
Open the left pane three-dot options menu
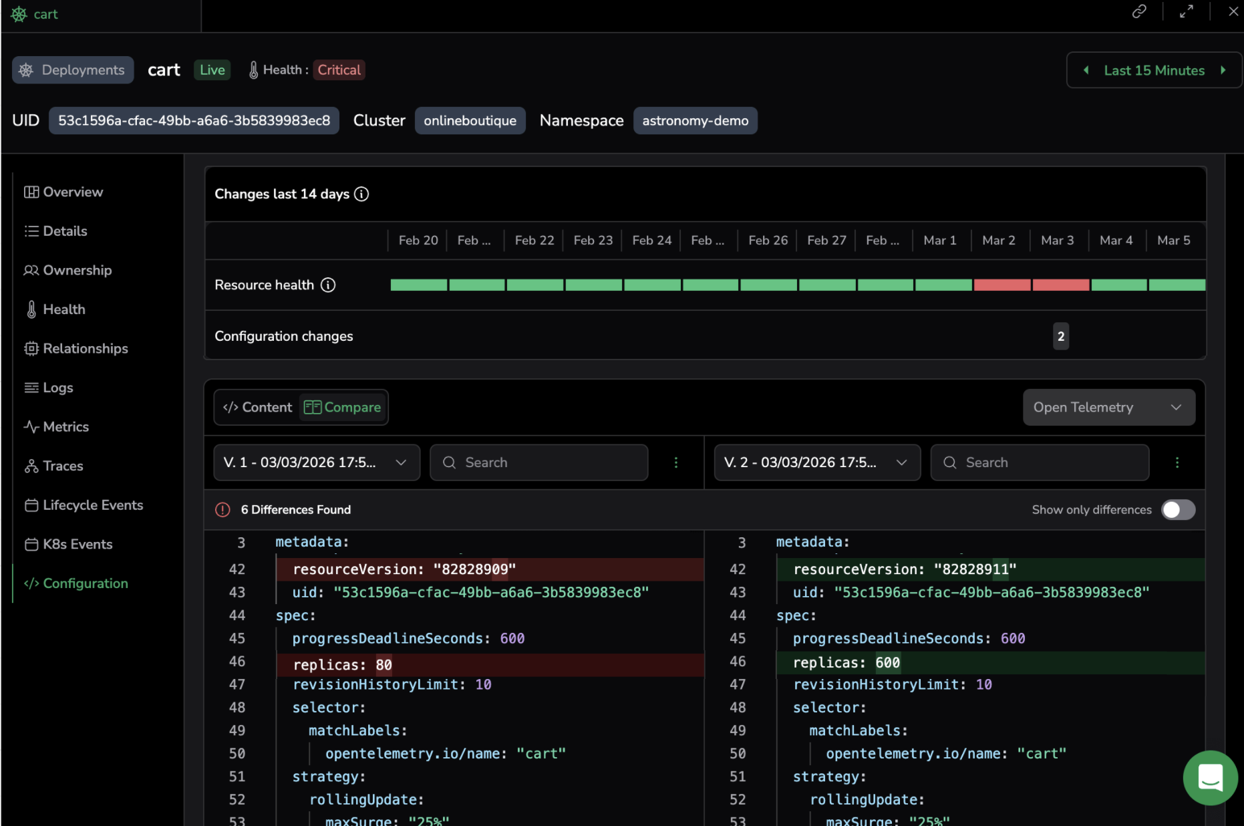676,462
